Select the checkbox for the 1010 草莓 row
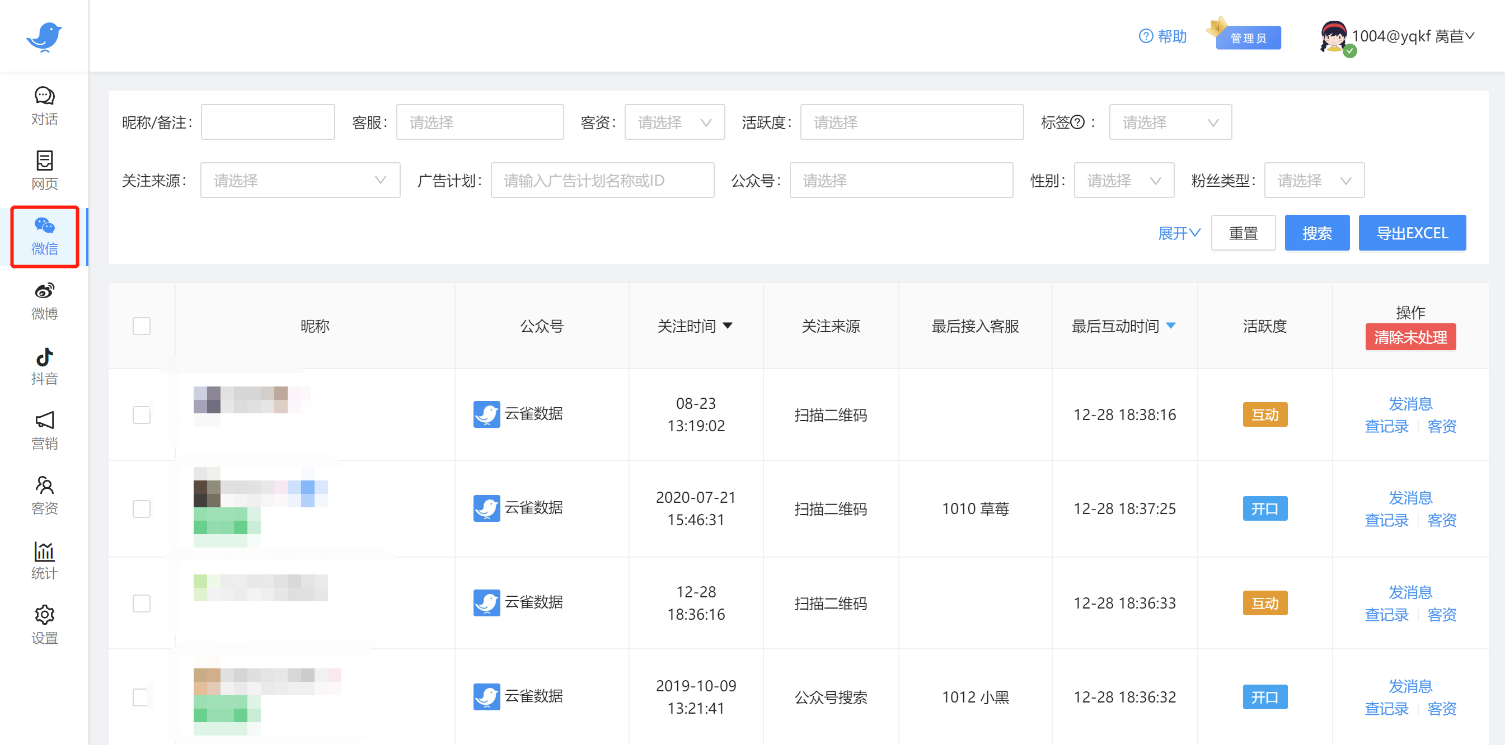Screen dimensions: 1505x745 (x=142, y=508)
